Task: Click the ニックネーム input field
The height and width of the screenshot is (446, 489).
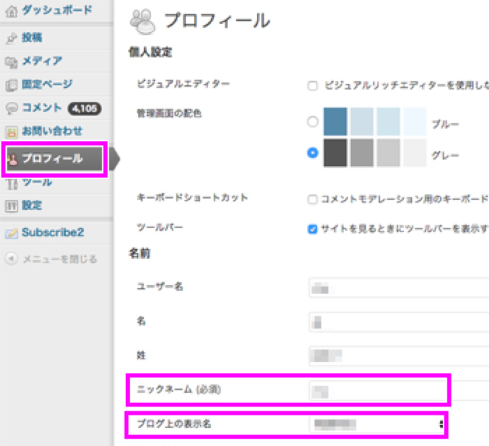Action: coord(377,389)
